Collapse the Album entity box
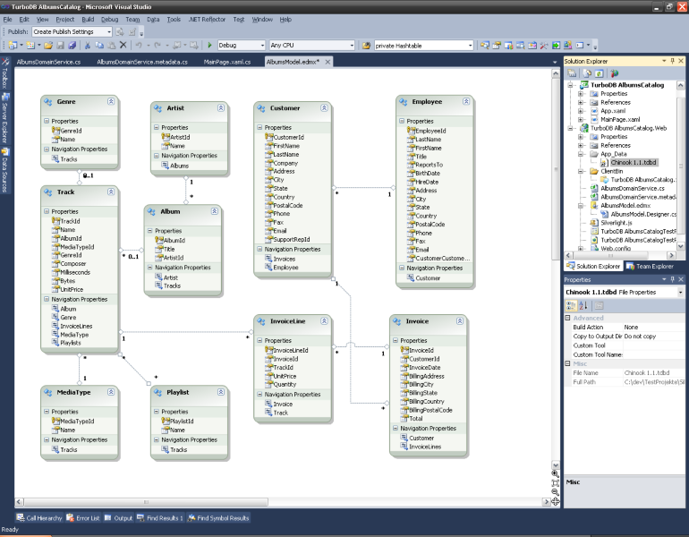 pyautogui.click(x=214, y=211)
